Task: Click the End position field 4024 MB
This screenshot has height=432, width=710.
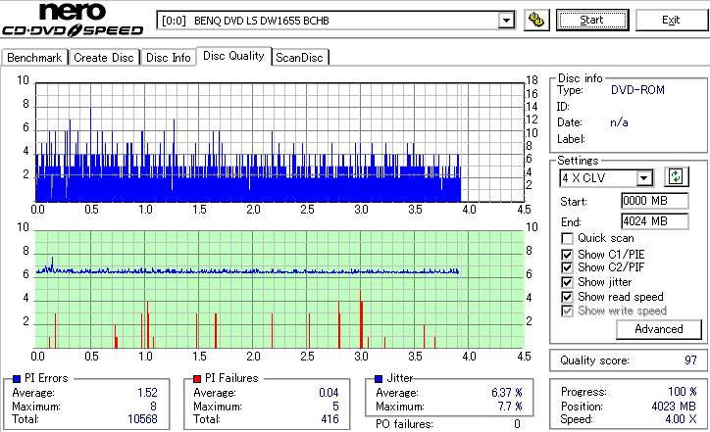Action: click(655, 221)
